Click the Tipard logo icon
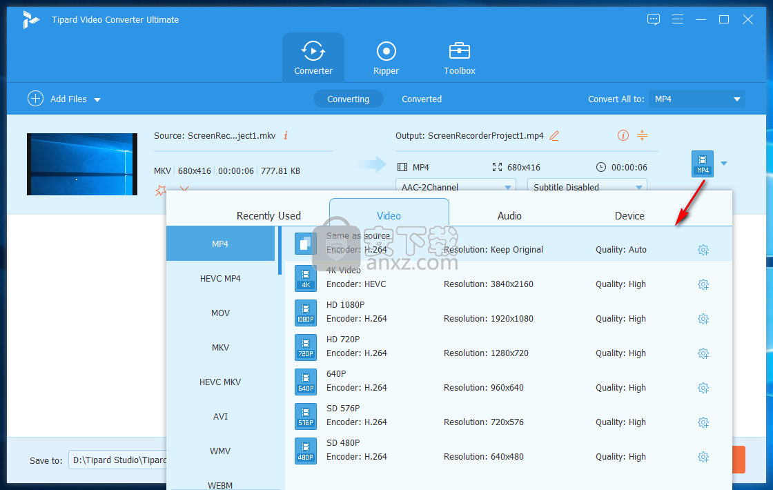The width and height of the screenshot is (773, 490). [30, 20]
